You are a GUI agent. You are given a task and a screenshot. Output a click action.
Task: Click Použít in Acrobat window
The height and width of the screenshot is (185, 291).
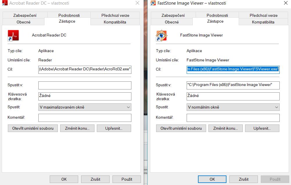click(x=127, y=179)
